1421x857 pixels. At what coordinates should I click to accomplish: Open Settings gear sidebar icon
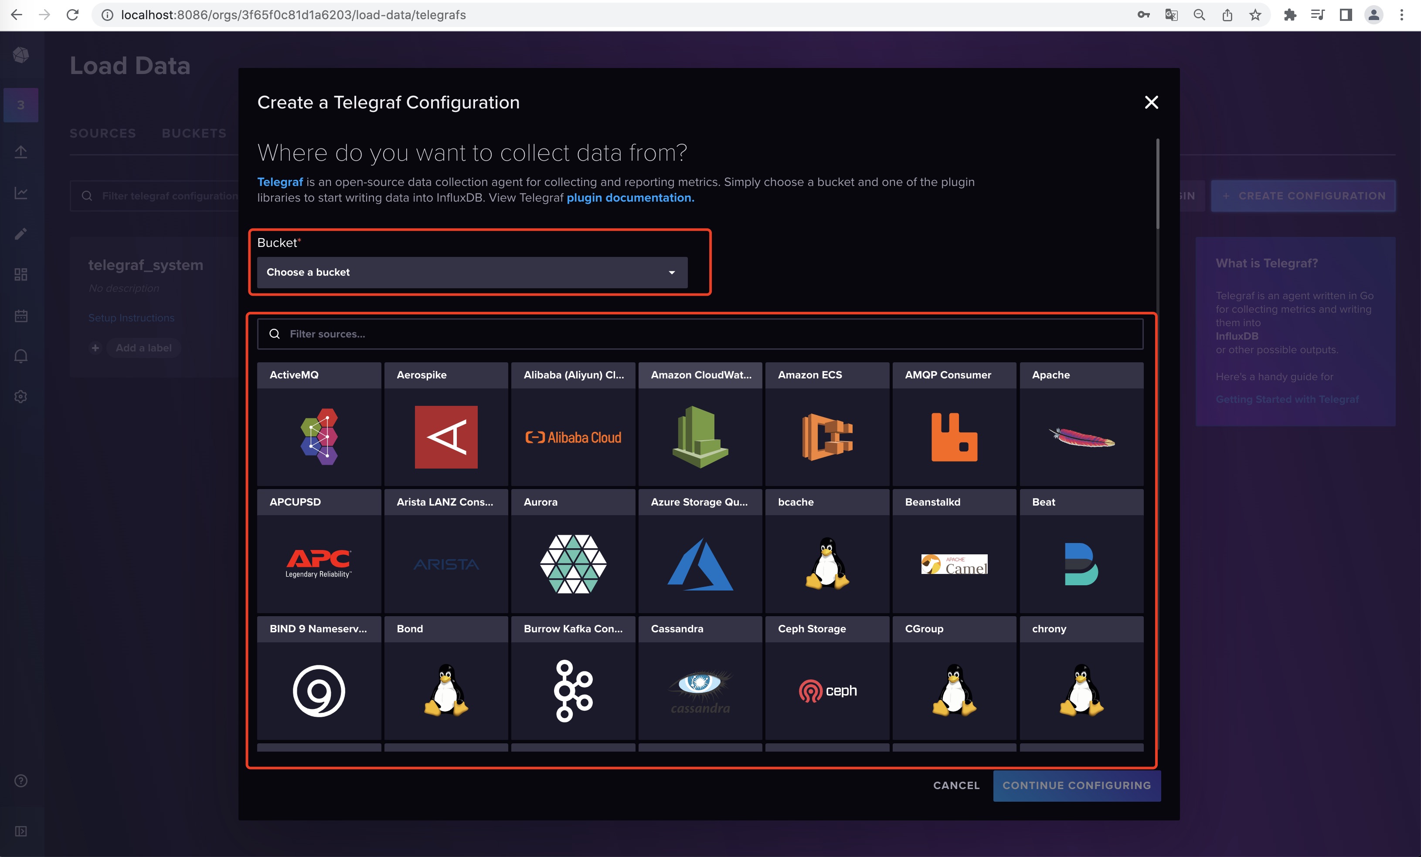click(x=21, y=397)
